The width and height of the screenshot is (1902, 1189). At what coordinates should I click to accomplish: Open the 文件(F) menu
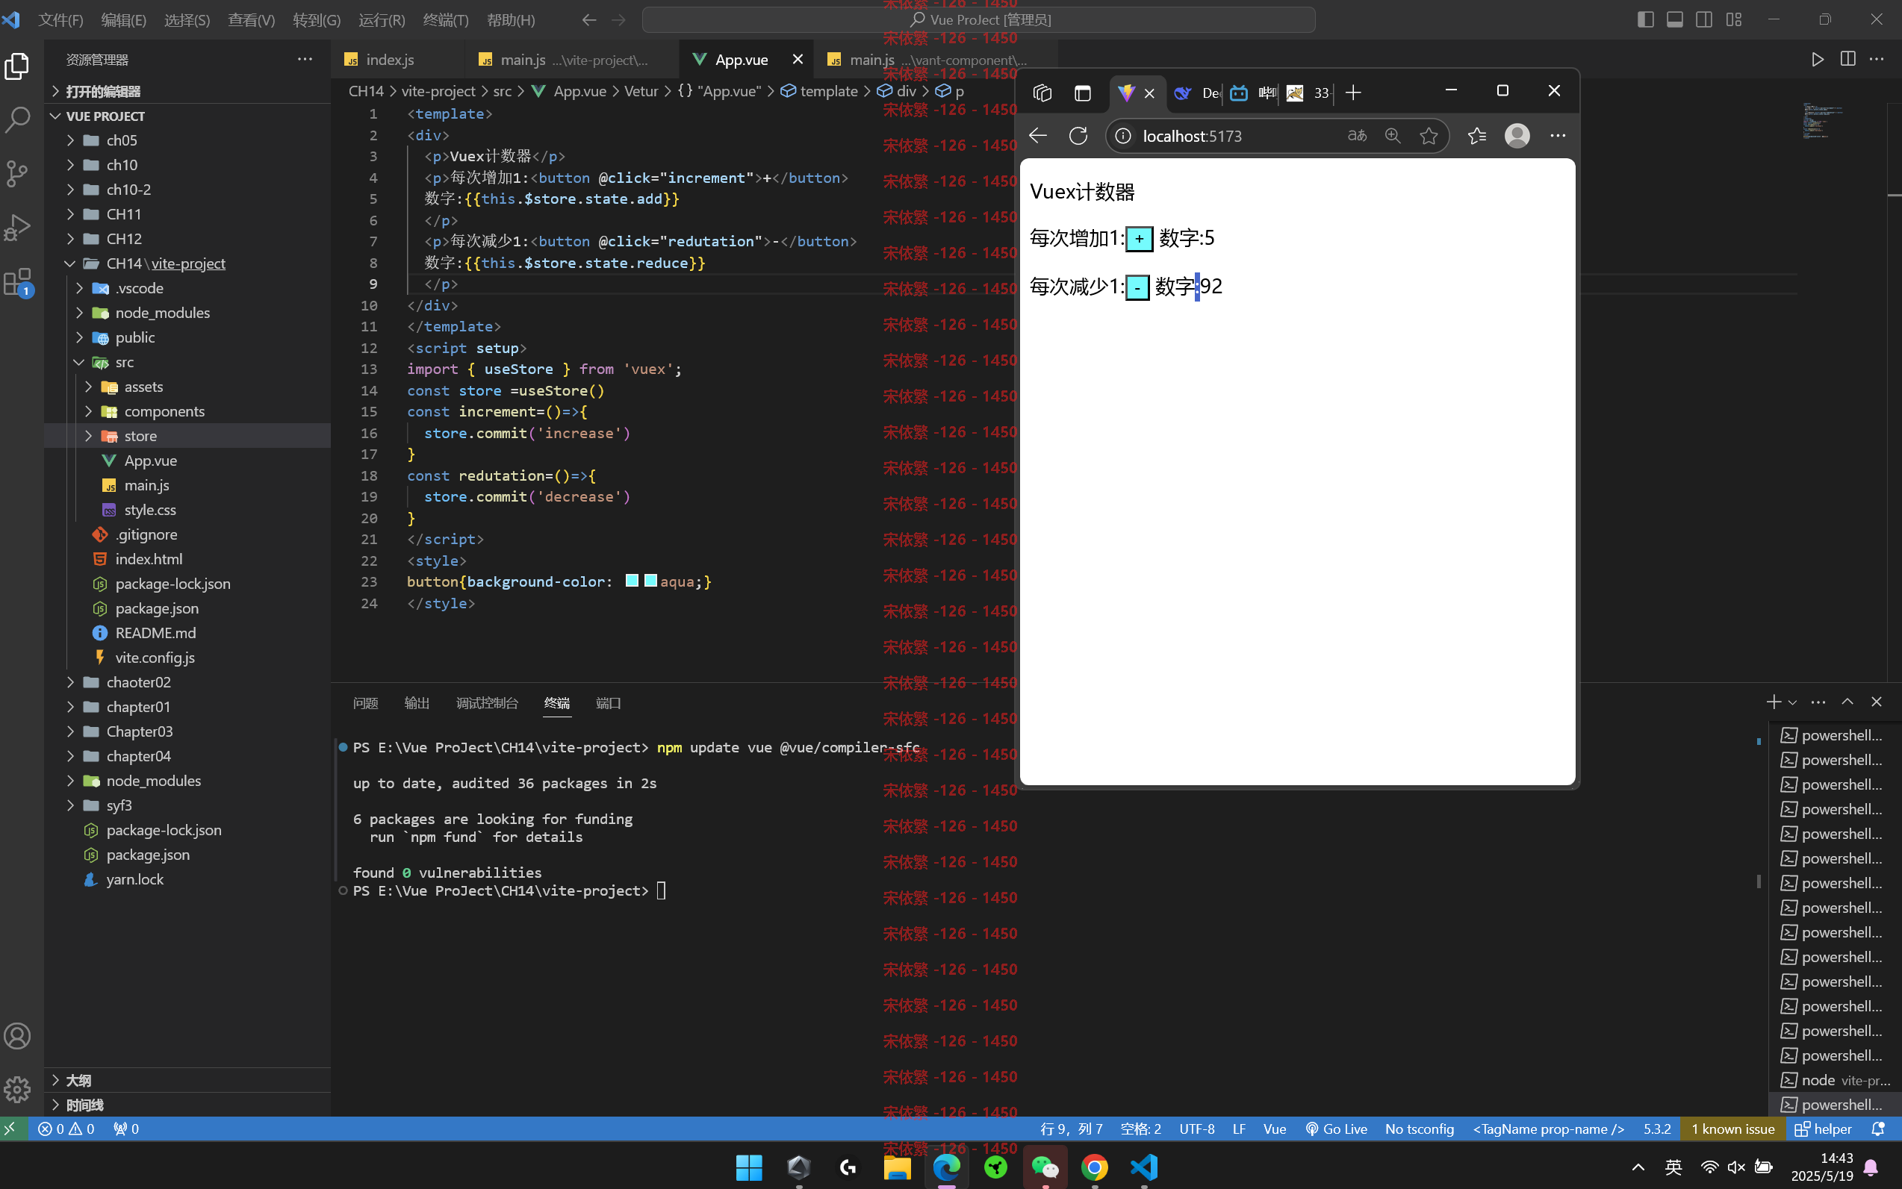[x=60, y=19]
